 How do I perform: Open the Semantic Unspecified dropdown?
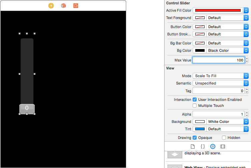221,83
